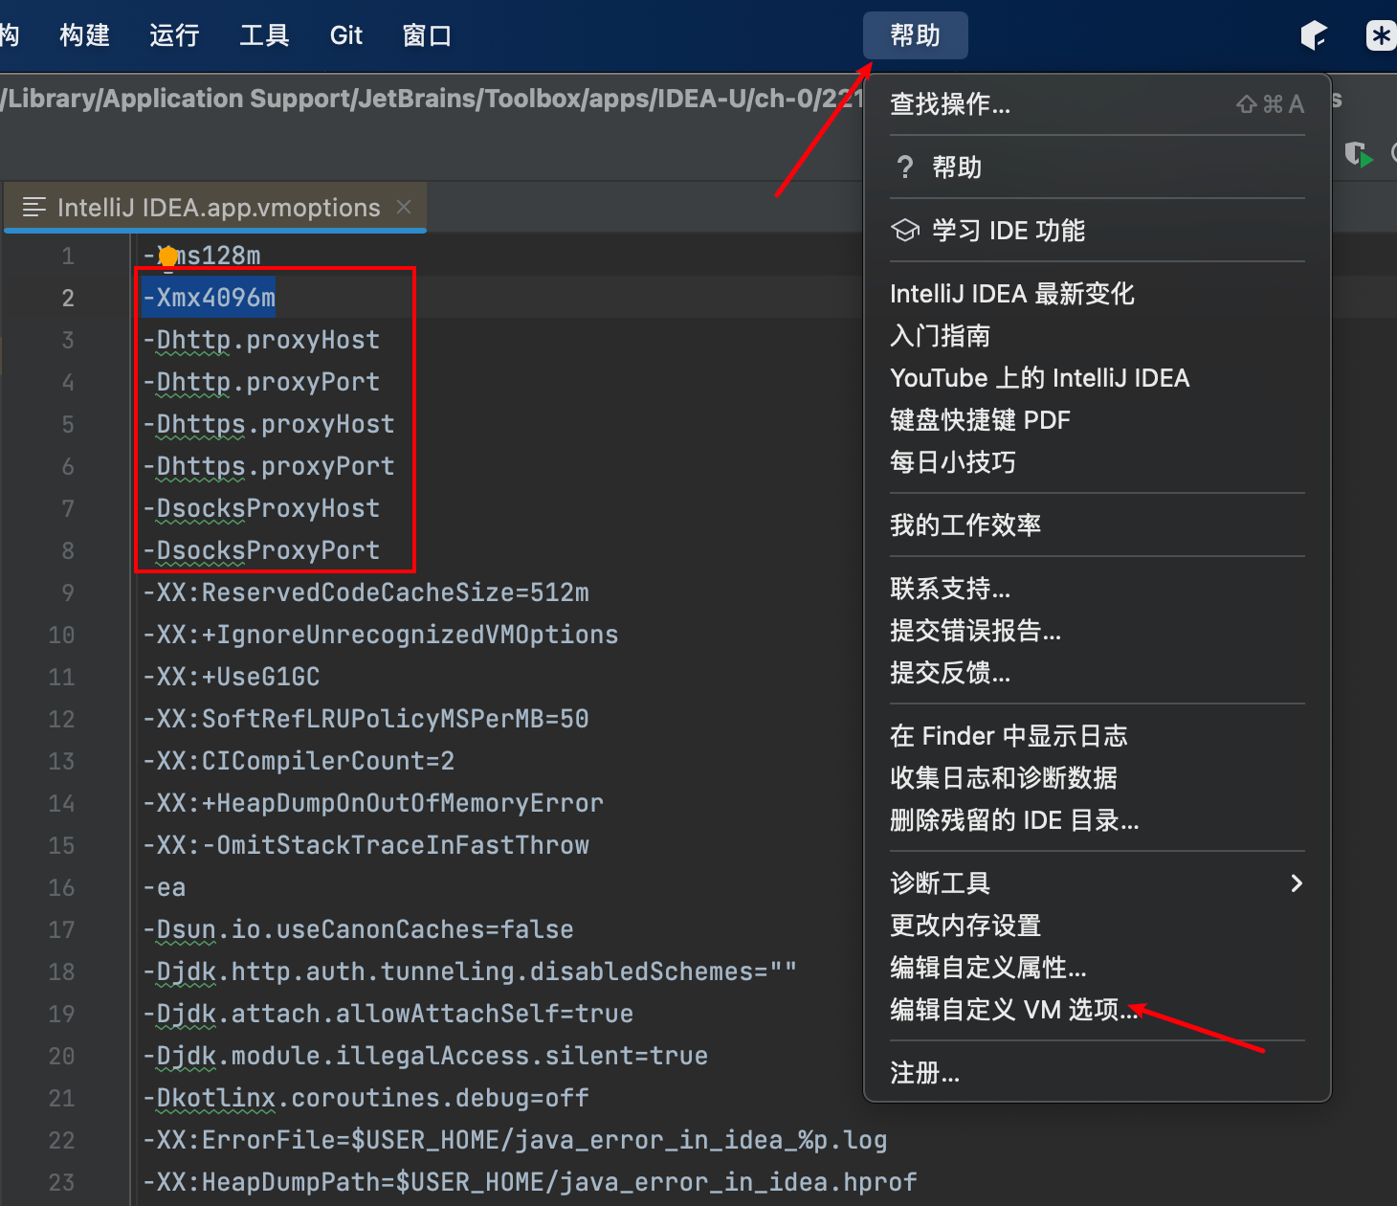Click the -ea line in the editor
Viewport: 1397px width, 1206px height.
(x=164, y=887)
